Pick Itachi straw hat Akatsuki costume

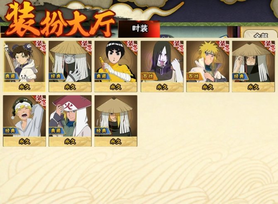pos(254,66)
